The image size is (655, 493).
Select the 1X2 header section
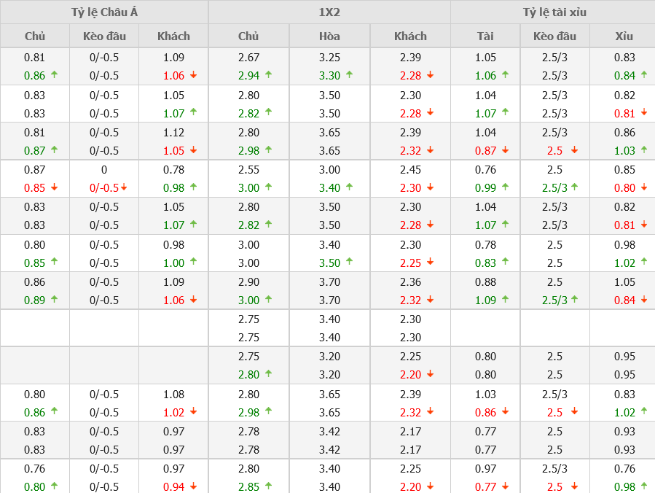[329, 12]
